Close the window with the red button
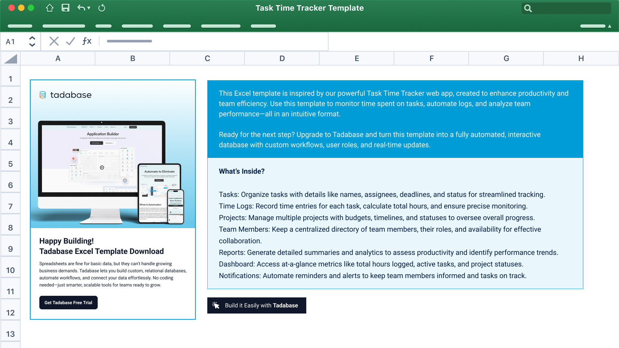 click(12, 8)
